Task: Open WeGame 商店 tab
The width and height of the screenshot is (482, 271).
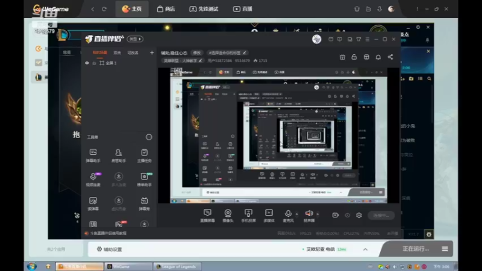Action: pos(166,9)
